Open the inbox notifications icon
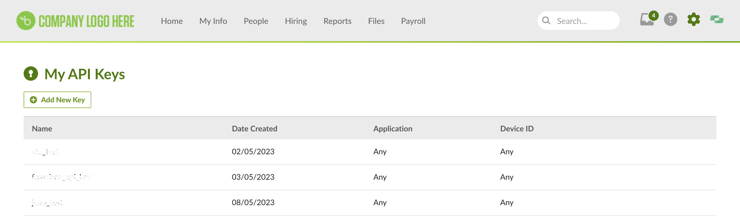 point(647,19)
